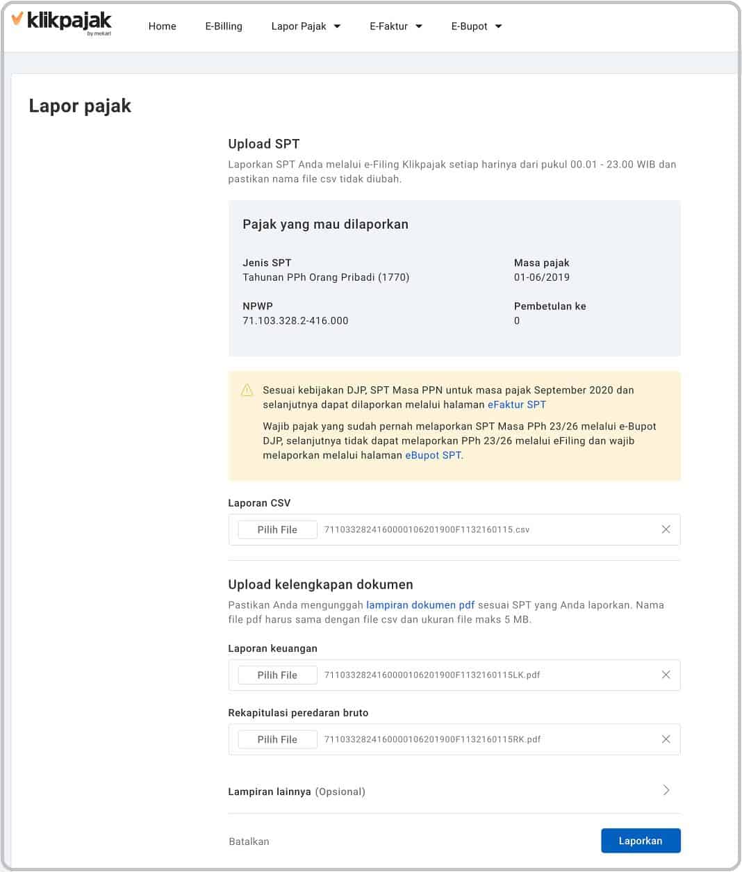Remove the Rekapitulasi peredaran bruto file
The height and width of the screenshot is (872, 742).
coord(666,739)
